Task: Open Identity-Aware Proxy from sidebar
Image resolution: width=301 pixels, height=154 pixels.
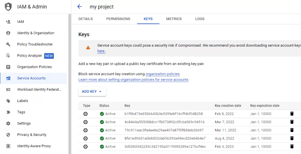Action: tap(34, 146)
